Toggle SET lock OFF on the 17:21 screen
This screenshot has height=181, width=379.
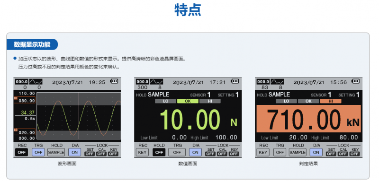210,154
